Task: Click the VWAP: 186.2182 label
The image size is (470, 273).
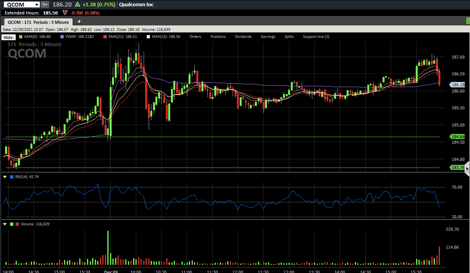Action: point(80,37)
